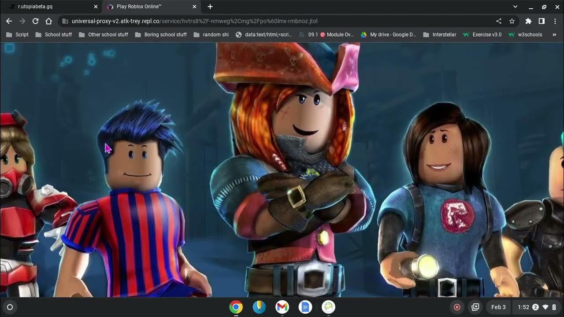Open Google Docs from the shelf

tap(305, 307)
